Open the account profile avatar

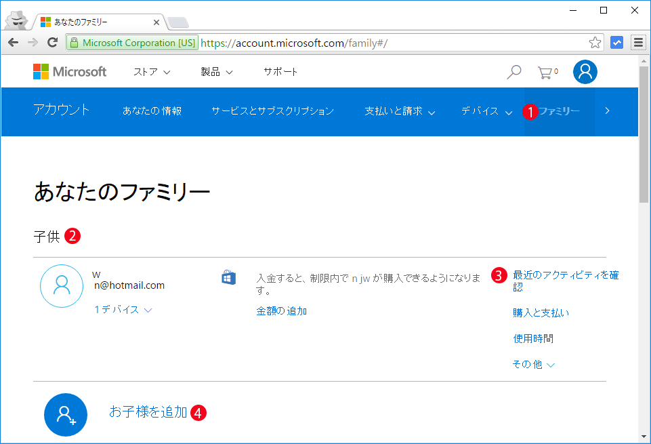point(585,72)
